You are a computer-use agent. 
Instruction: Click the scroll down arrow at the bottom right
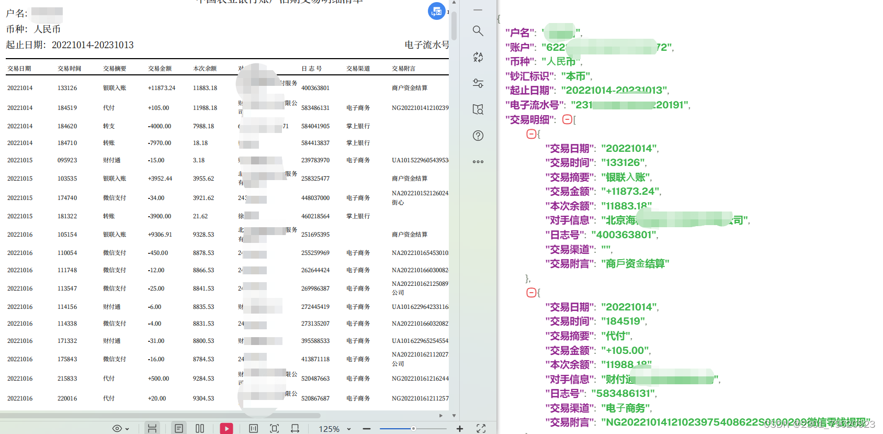tap(454, 416)
